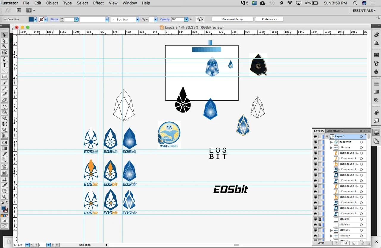Open the Opacity slider arrow
Image resolution: width=381 pixels, height=248 pixels.
coord(186,19)
